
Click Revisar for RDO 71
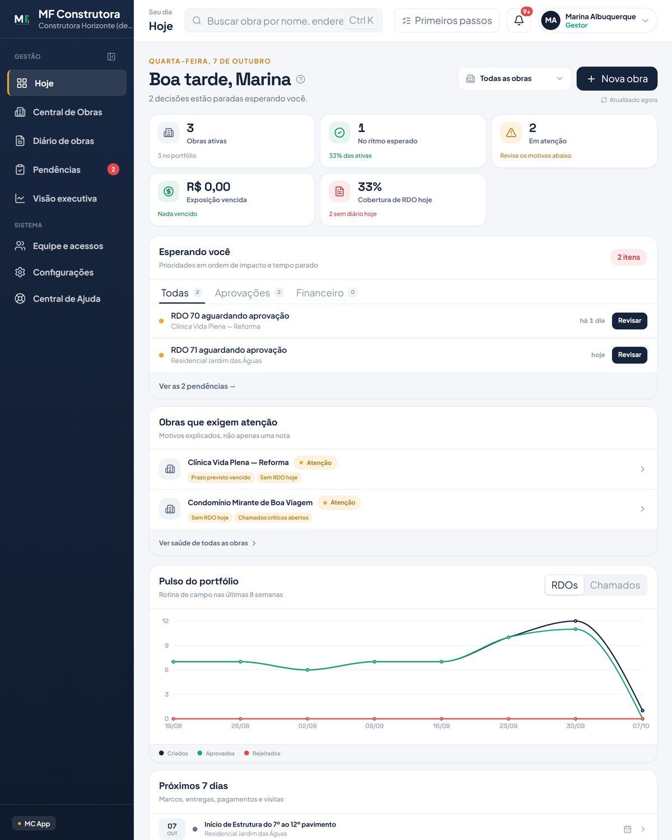click(629, 355)
